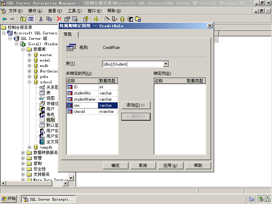The image size is (272, 204).
Task: Collapse the 数据库 folder node
Action: click(x=23, y=49)
